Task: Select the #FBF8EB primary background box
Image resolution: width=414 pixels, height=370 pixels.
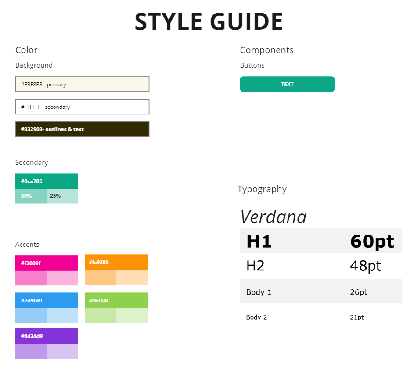Action: pyautogui.click(x=82, y=84)
